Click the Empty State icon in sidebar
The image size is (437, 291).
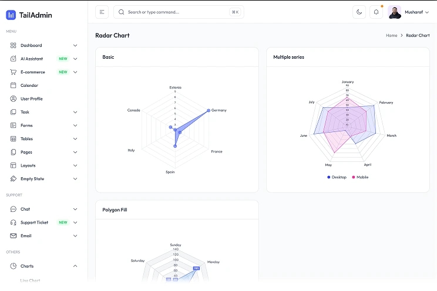click(x=13, y=179)
